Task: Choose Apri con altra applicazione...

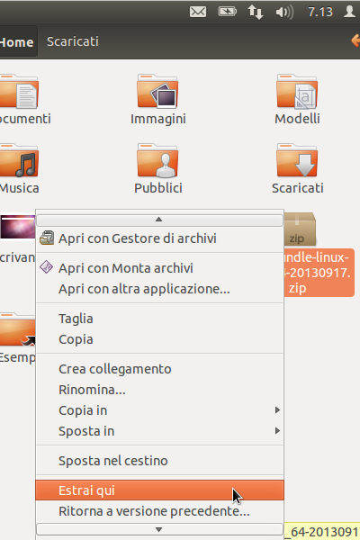Action: click(x=159, y=289)
